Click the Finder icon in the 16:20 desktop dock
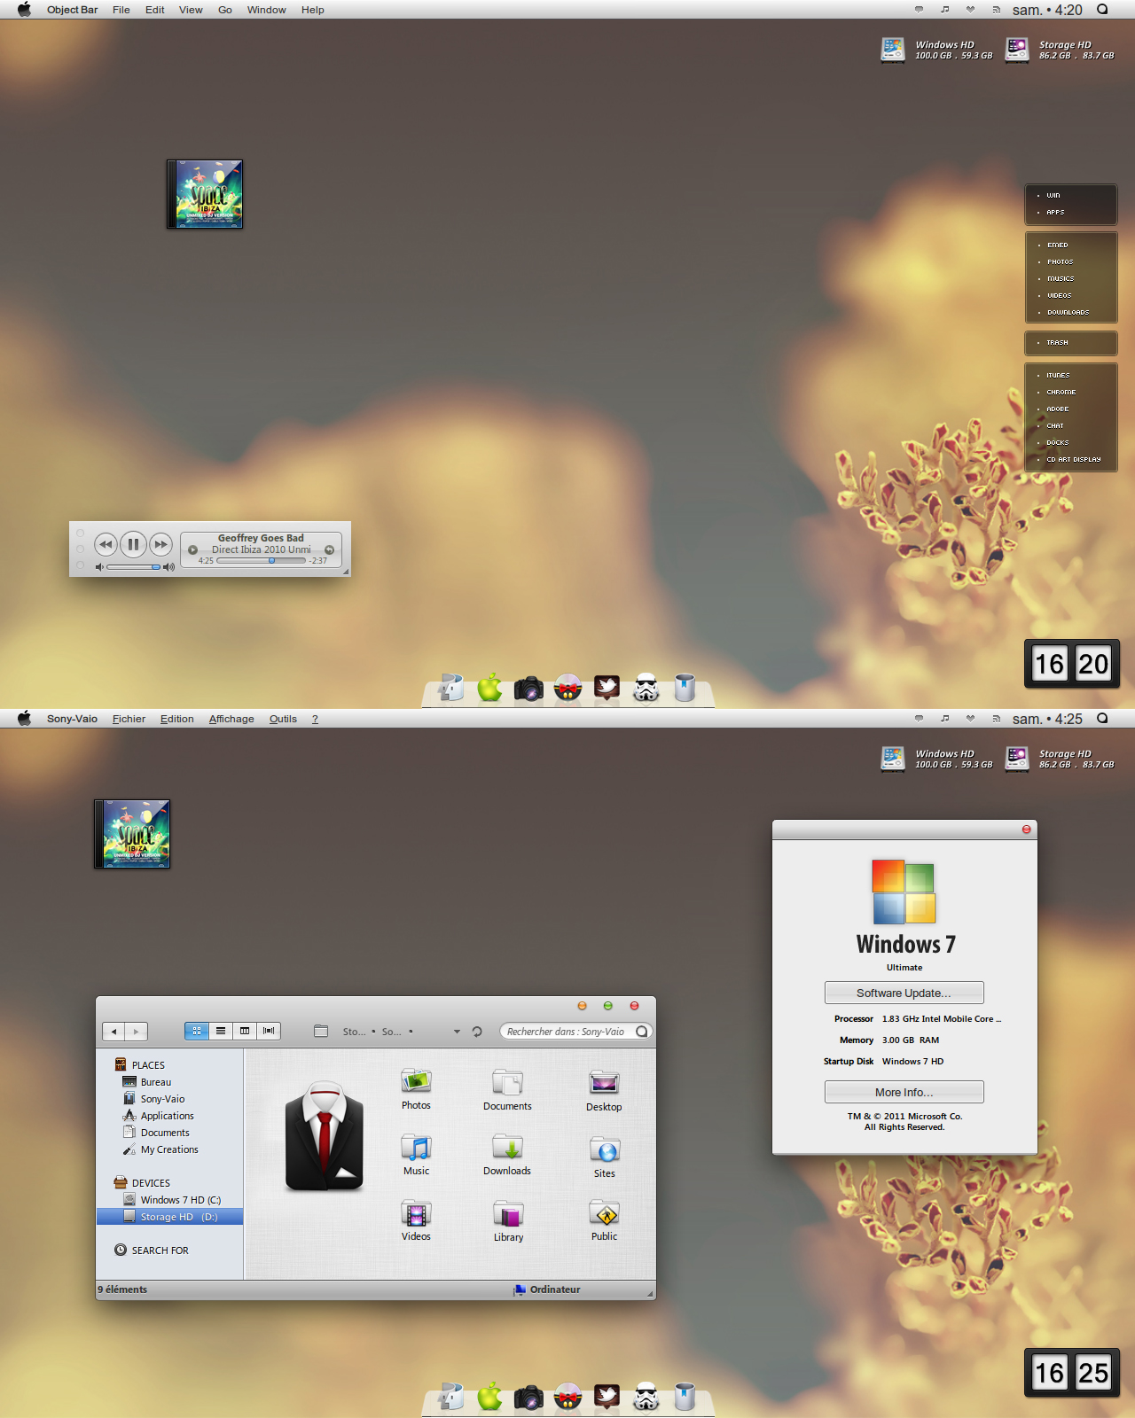 pyautogui.click(x=450, y=688)
